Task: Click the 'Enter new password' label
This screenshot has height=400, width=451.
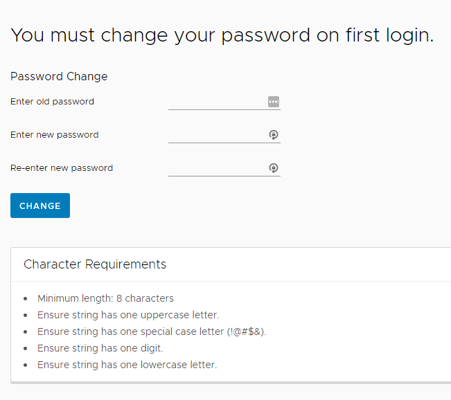Action: click(54, 135)
